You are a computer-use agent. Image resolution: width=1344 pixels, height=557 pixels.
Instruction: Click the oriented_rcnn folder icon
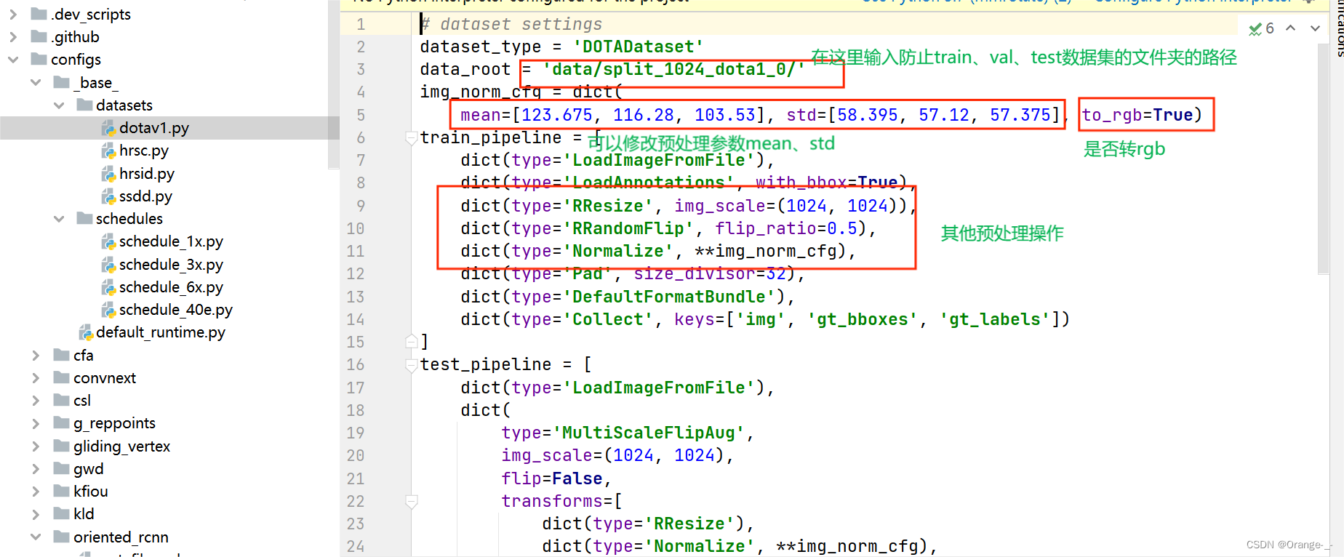[x=62, y=537]
